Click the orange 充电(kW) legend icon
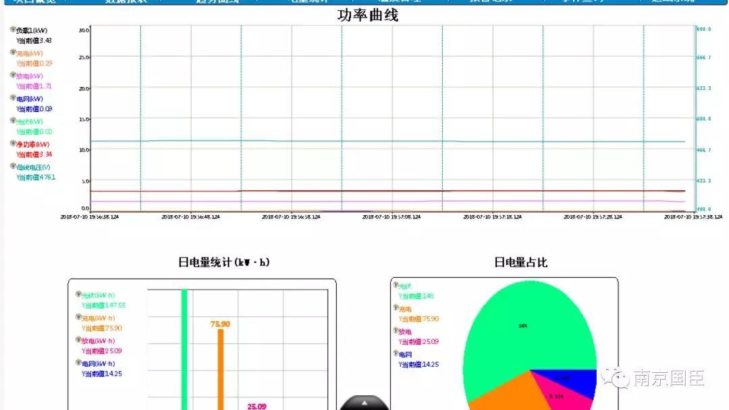 click(x=13, y=53)
